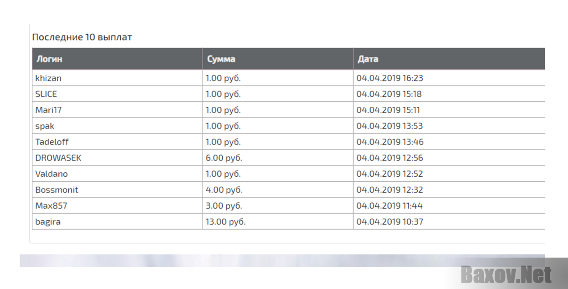Select the Max857 login entry
This screenshot has width=568, height=289.
tap(118, 205)
